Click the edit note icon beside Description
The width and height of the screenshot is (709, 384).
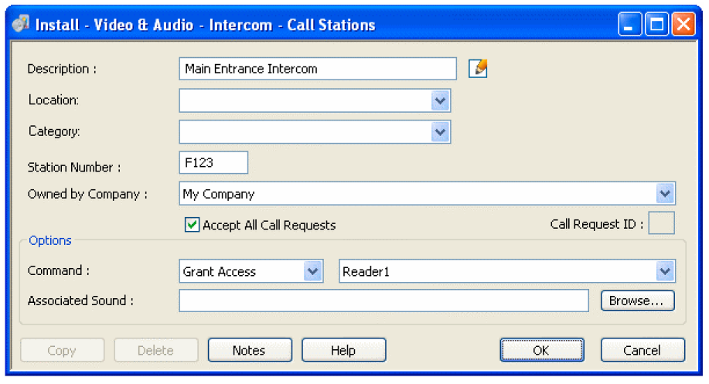point(479,69)
